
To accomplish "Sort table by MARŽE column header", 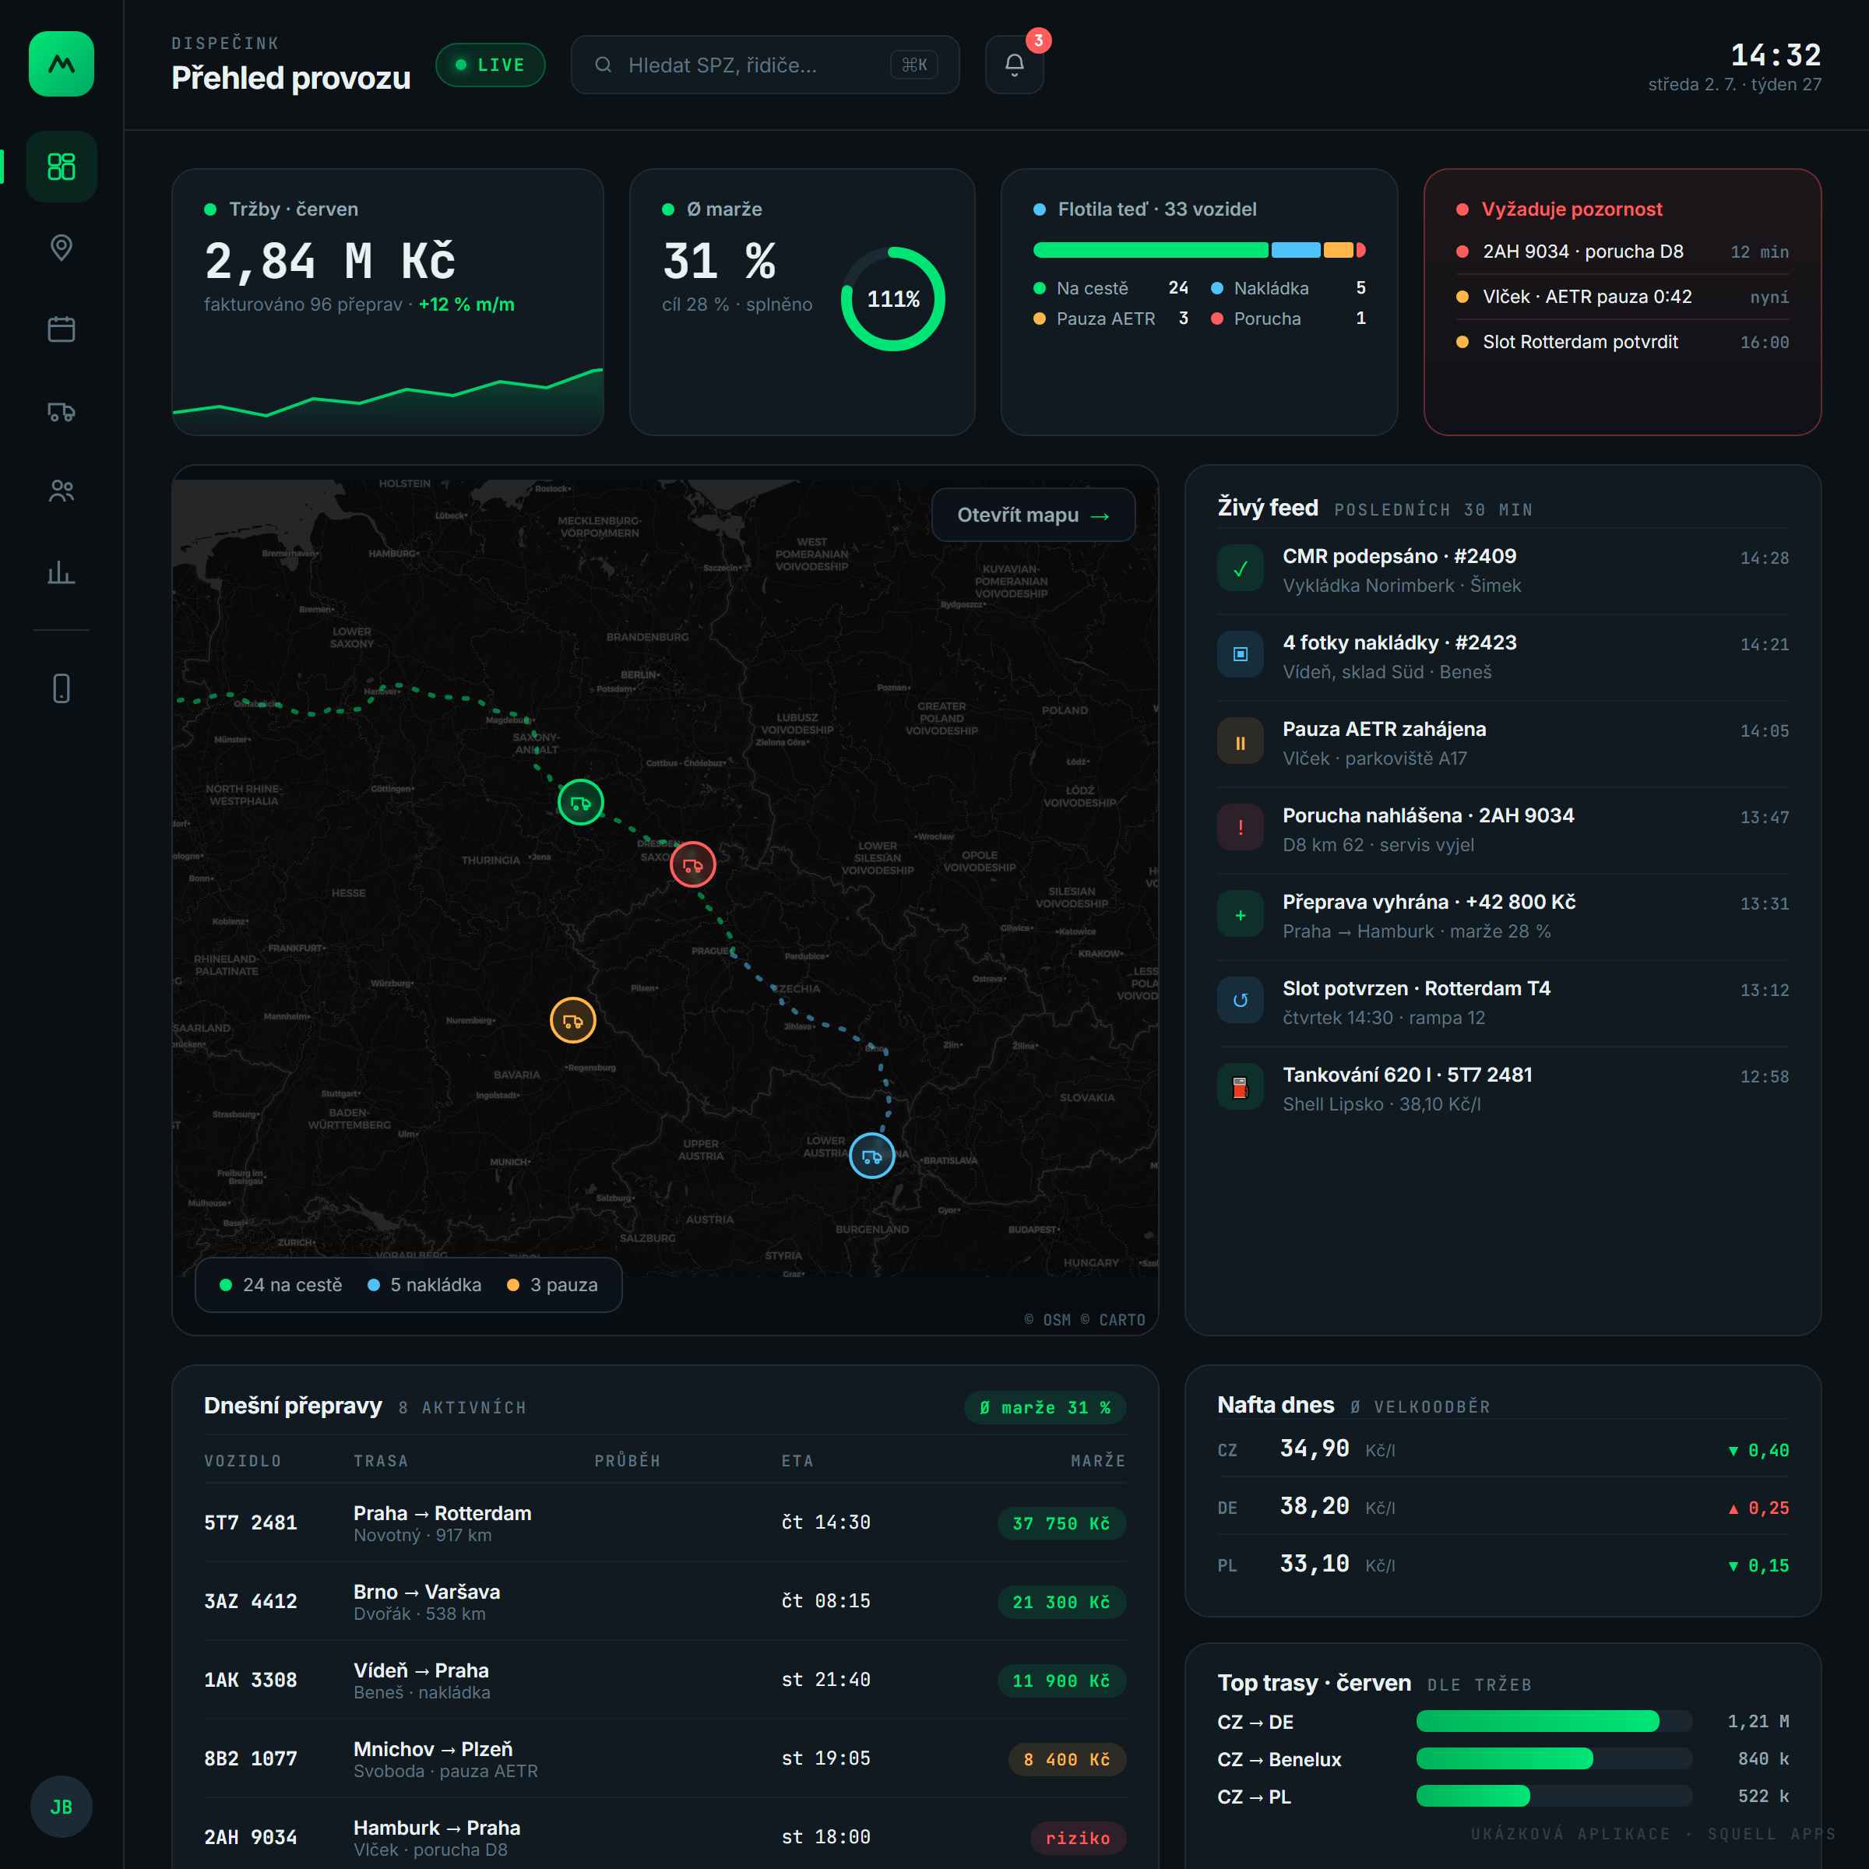I will pyautogui.click(x=1098, y=1461).
